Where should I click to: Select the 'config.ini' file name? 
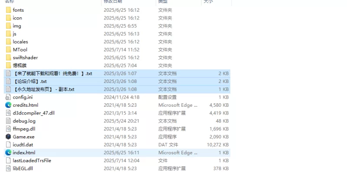coord(23,97)
